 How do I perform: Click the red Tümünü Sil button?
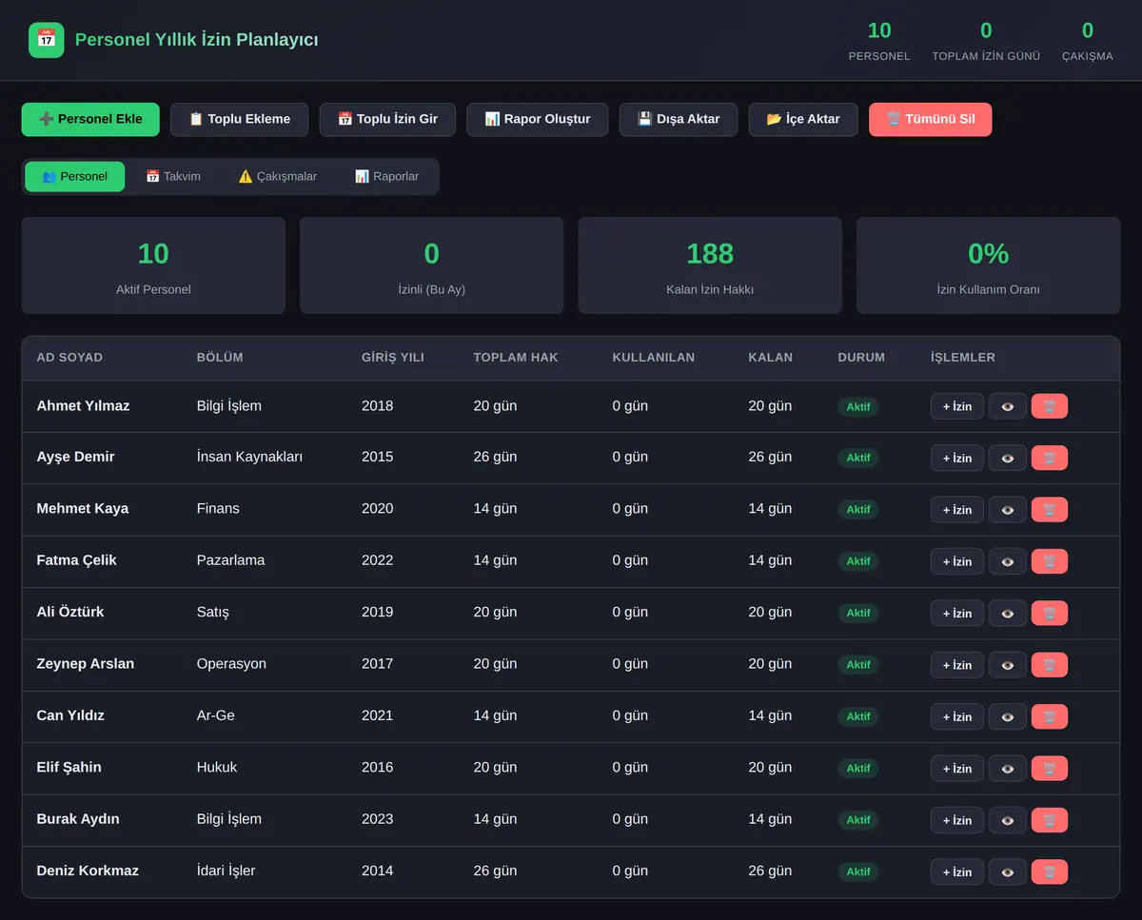click(x=930, y=119)
